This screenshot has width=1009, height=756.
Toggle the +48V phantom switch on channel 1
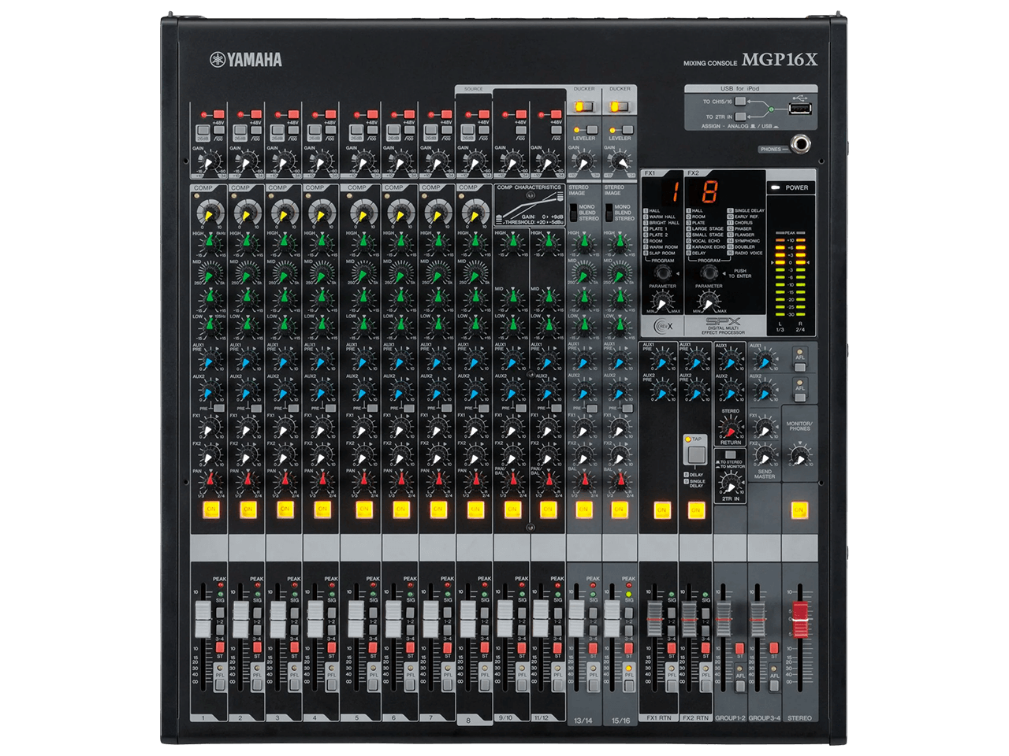(218, 115)
